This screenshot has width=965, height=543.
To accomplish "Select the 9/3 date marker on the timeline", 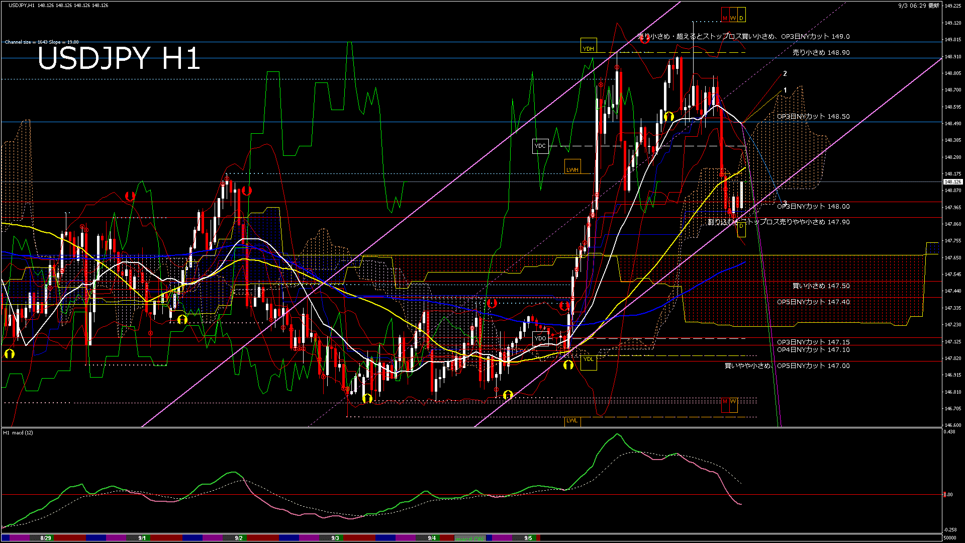I will click(335, 538).
